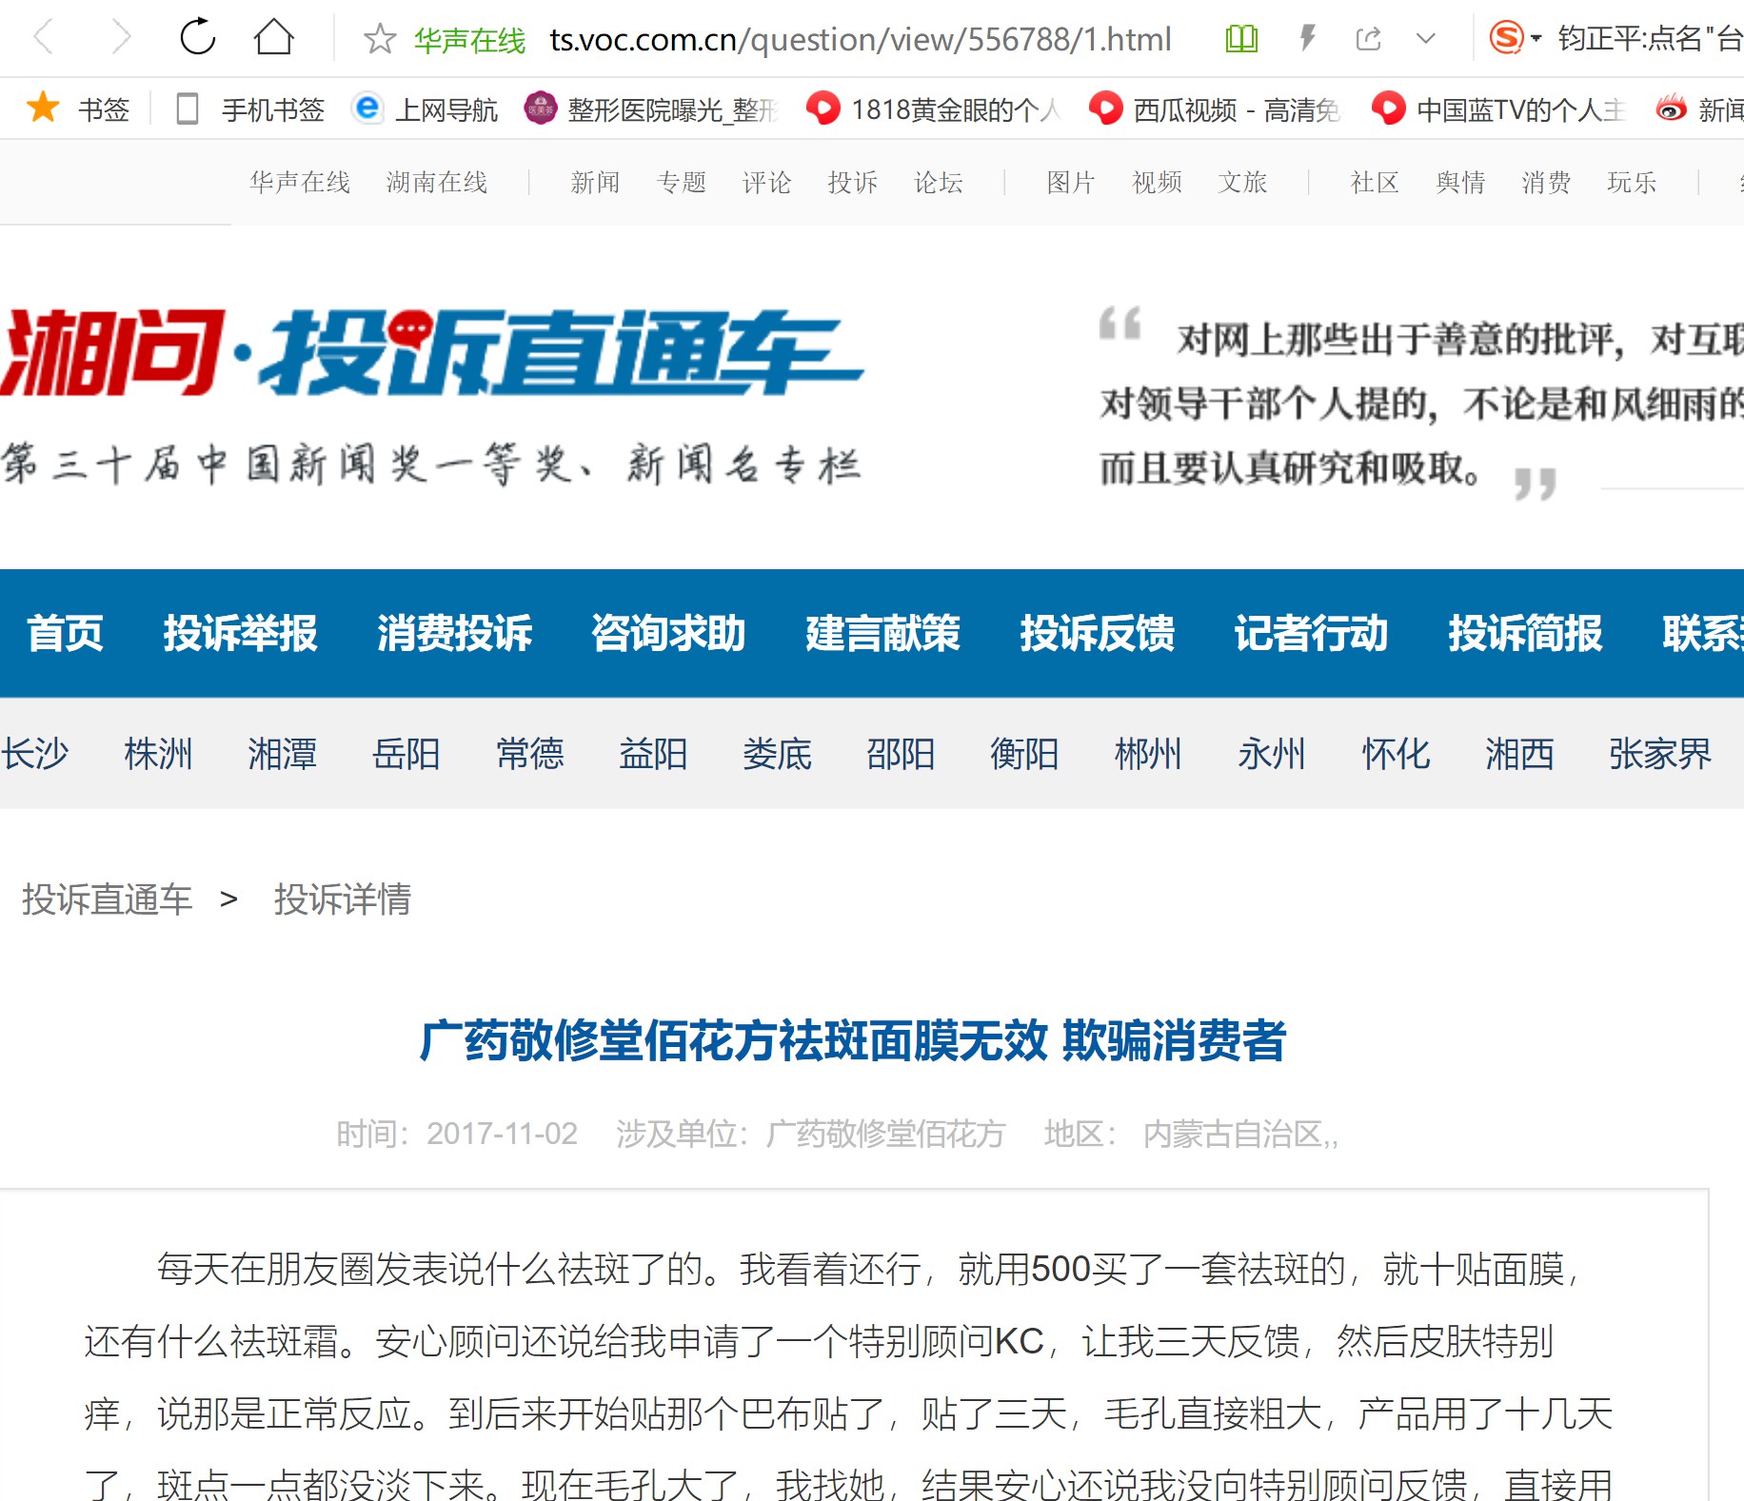This screenshot has height=1501, width=1744.
Task: Select 投诉举报 tab
Action: (240, 633)
